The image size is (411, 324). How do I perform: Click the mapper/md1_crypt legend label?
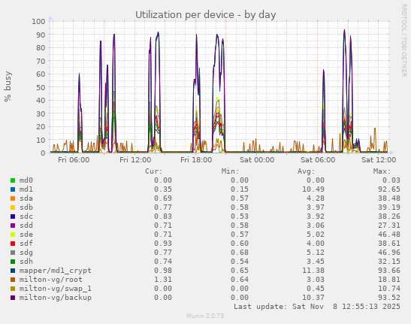56,271
